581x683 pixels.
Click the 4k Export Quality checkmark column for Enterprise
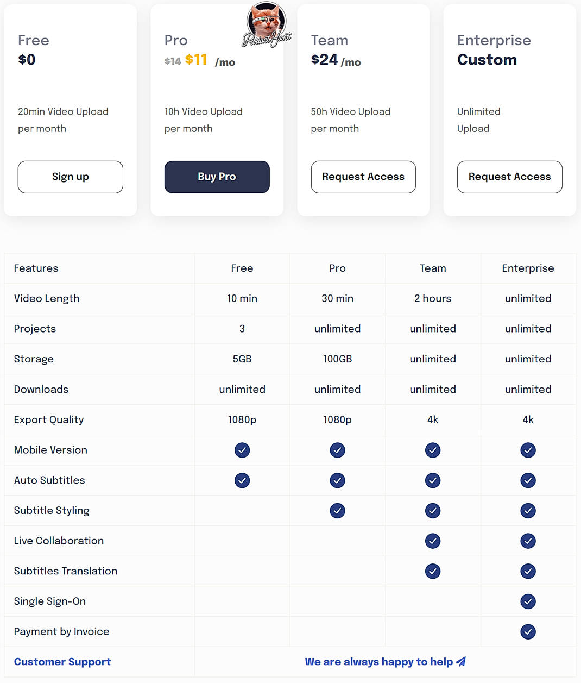tap(528, 419)
